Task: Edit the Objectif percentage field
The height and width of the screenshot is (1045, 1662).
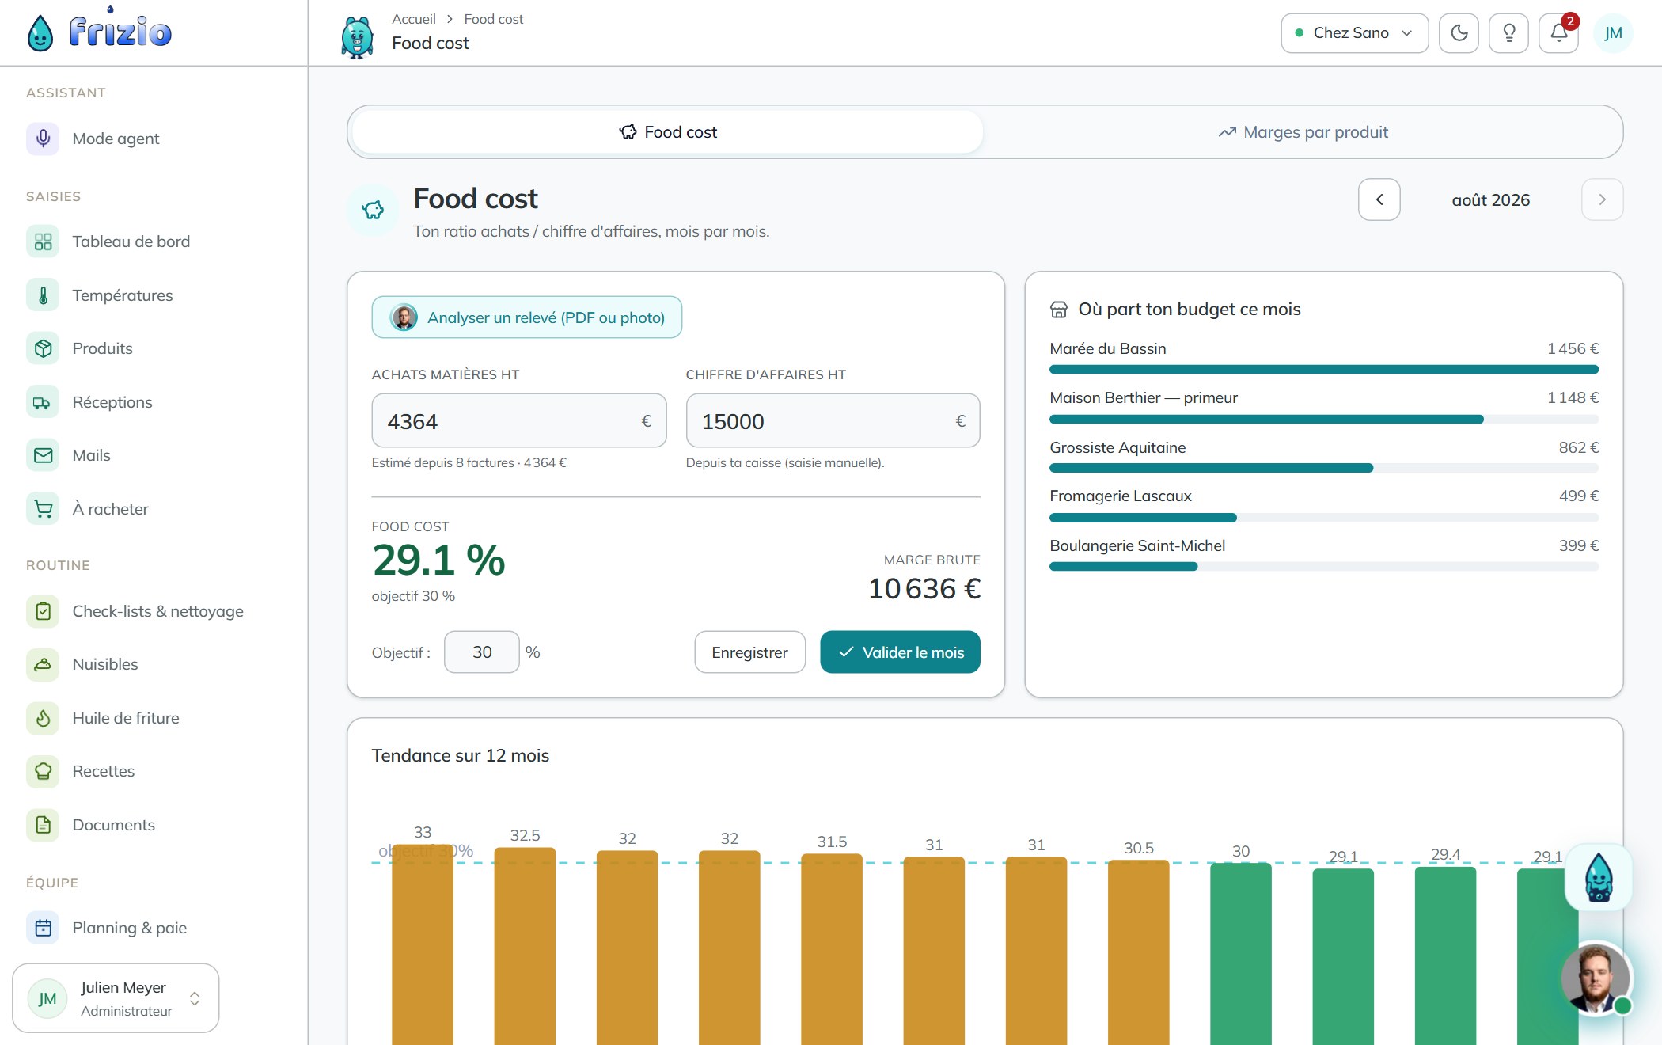Action: [x=482, y=652]
